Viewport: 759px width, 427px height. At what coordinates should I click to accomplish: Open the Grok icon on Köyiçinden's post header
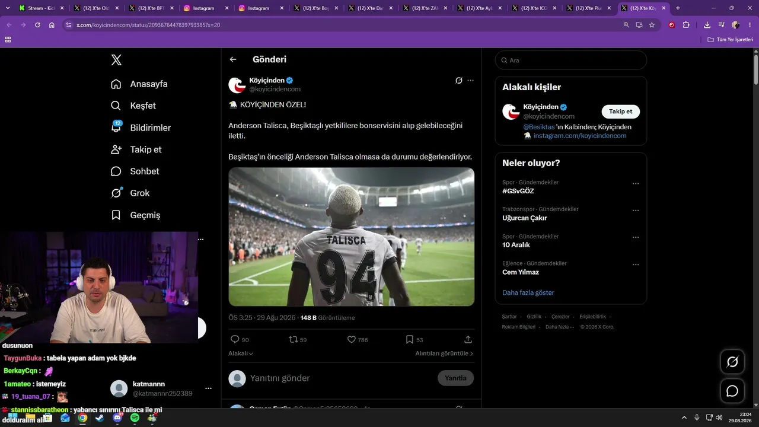pyautogui.click(x=458, y=80)
